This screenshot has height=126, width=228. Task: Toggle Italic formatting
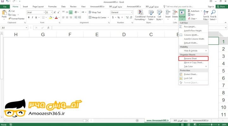[x=32, y=18]
